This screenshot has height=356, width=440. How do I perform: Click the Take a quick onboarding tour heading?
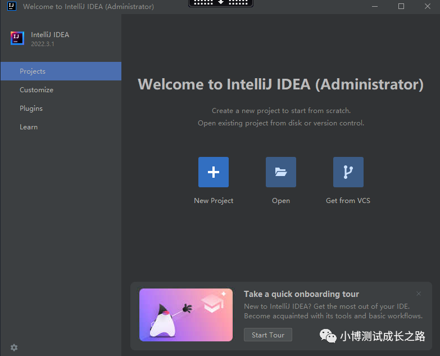point(301,294)
